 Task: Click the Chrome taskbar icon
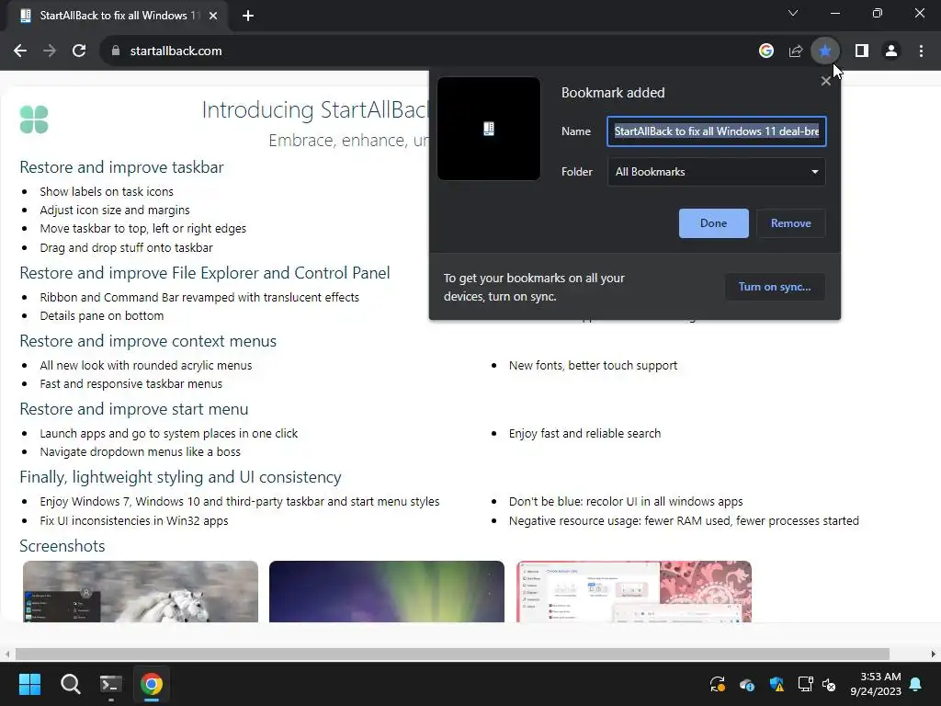152,684
